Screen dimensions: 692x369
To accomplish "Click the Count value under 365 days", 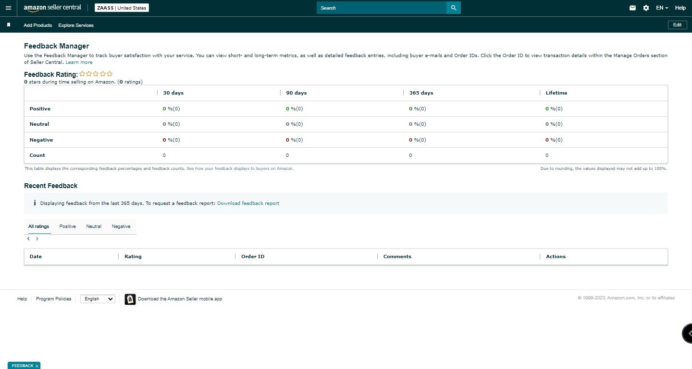I will pyautogui.click(x=410, y=155).
